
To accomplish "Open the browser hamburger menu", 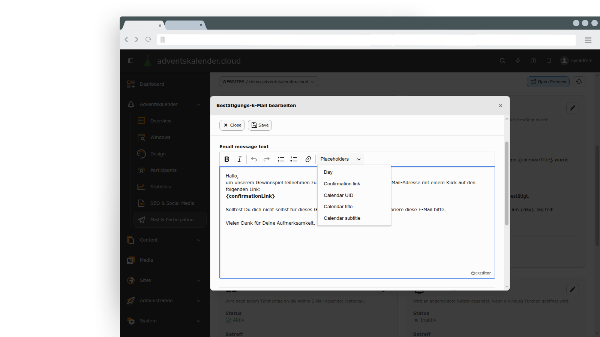I will pyautogui.click(x=588, y=40).
